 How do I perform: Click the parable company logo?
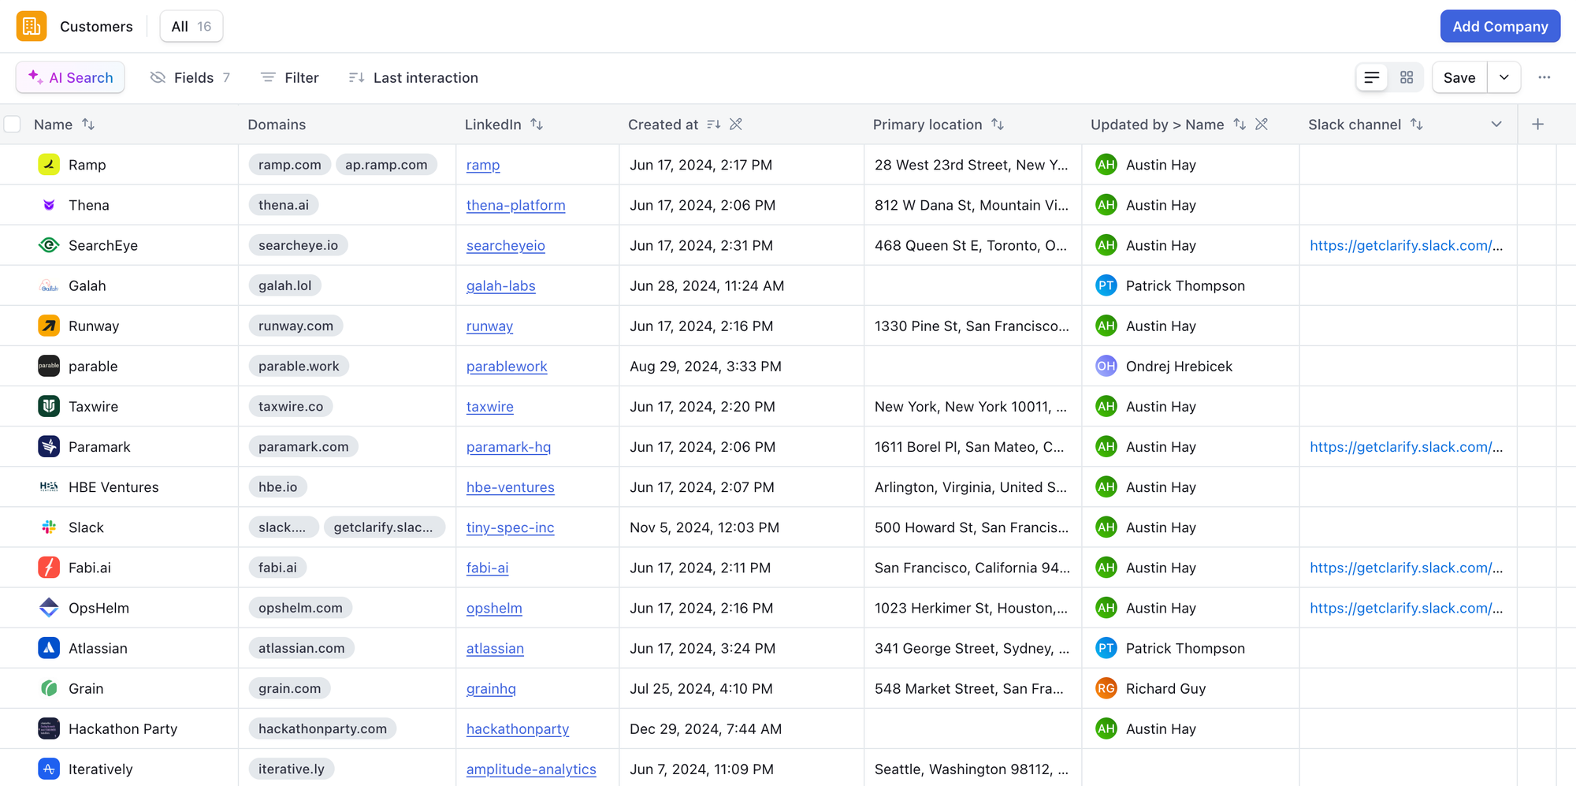click(x=49, y=366)
